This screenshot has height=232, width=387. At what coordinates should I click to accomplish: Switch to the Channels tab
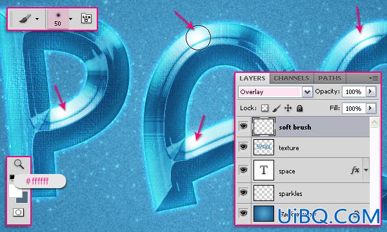[x=292, y=79]
